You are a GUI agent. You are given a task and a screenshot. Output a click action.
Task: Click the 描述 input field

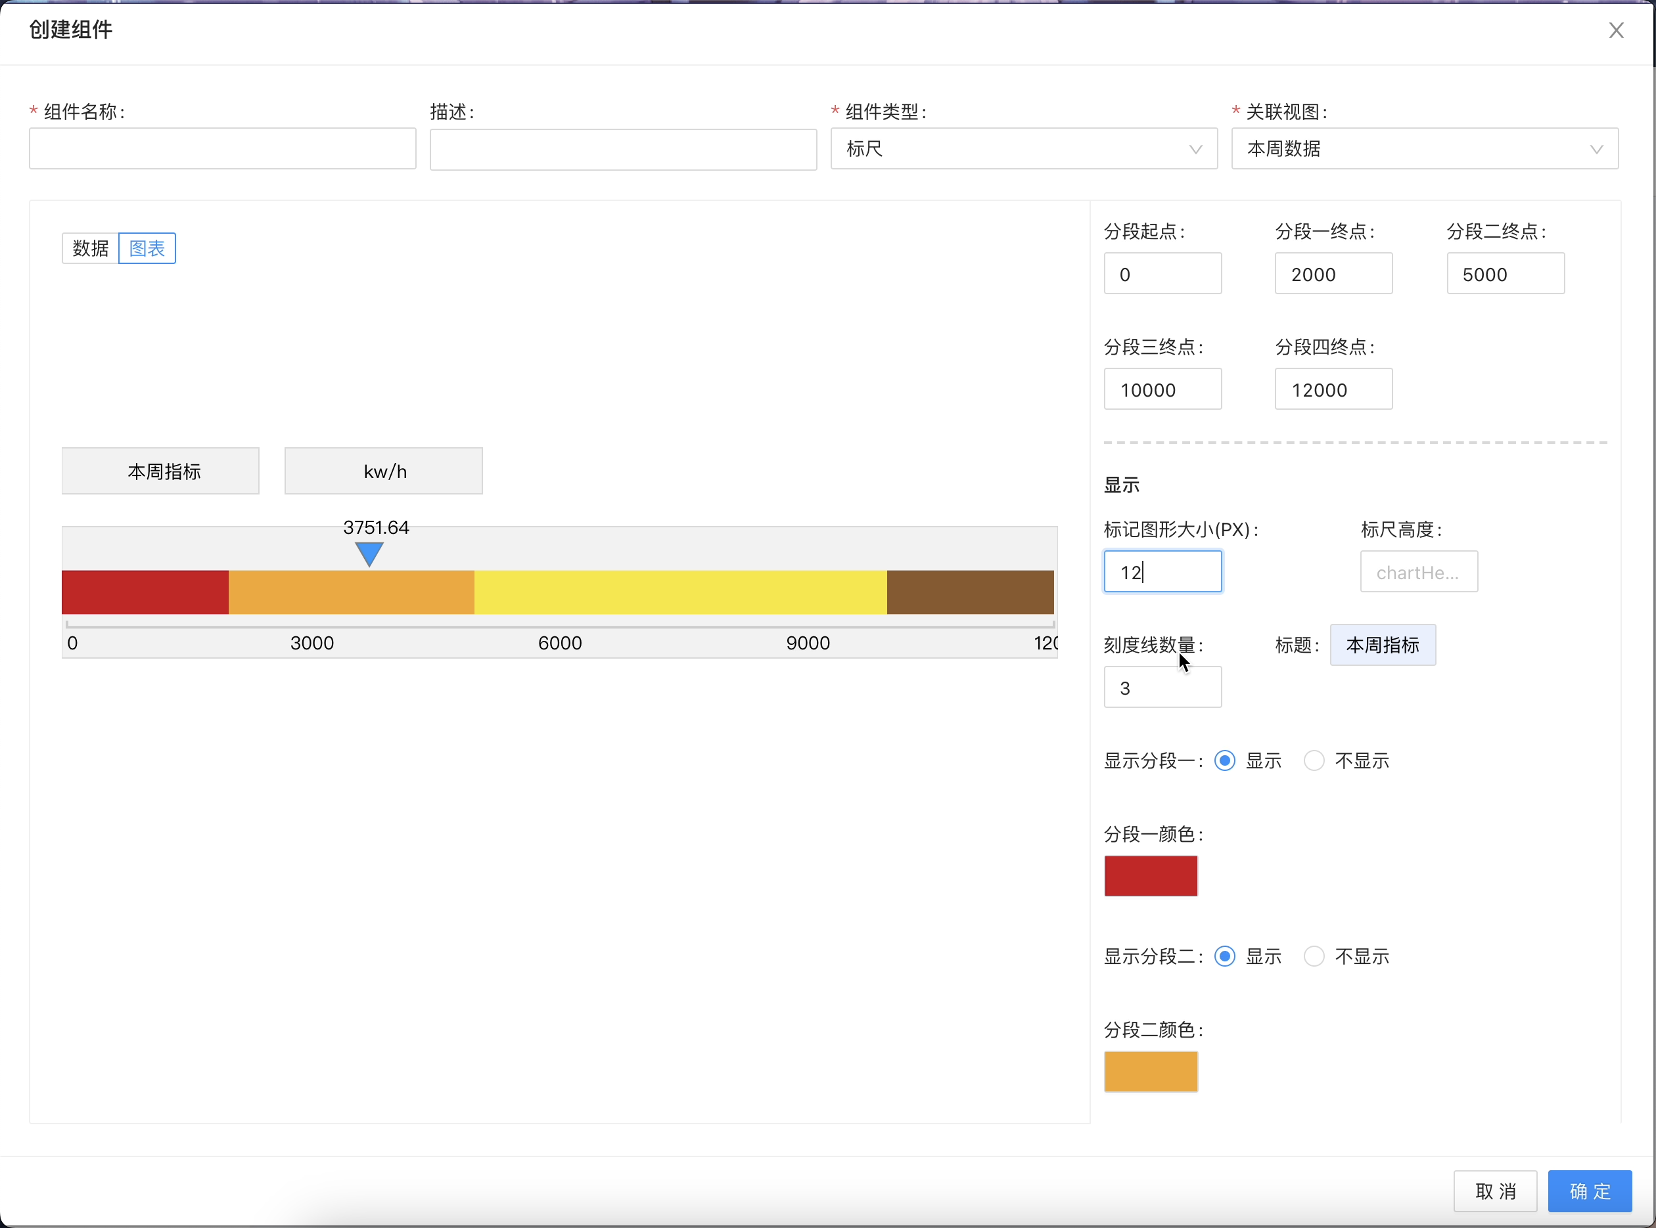tap(624, 150)
